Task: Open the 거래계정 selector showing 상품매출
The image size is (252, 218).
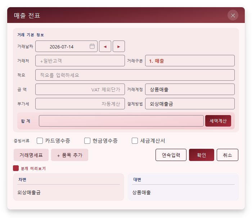Action: [190, 89]
